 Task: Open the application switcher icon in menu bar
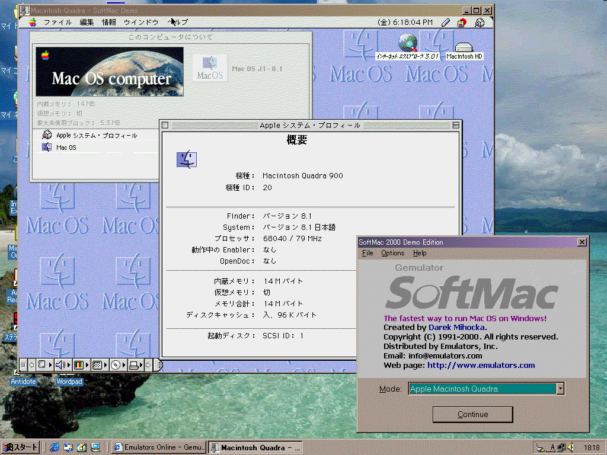pyautogui.click(x=480, y=23)
